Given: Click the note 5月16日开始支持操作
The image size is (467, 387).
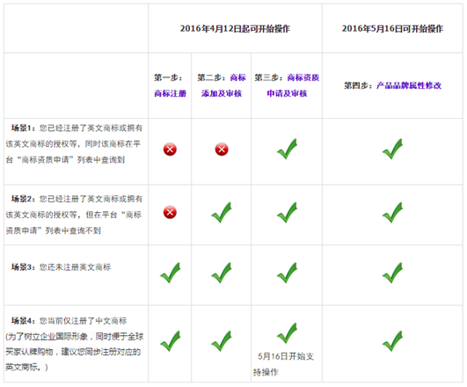Looking at the screenshot, I should (283, 364).
